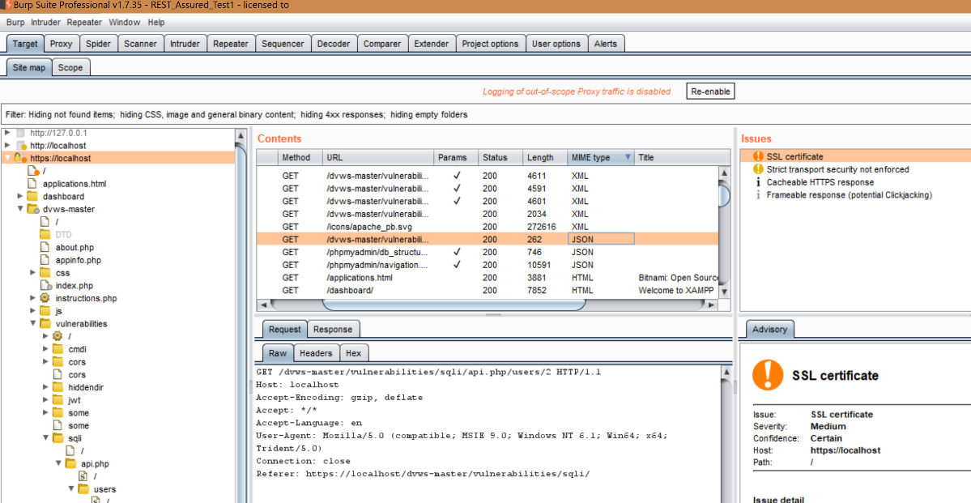Select the row with length 10591

pos(488,265)
